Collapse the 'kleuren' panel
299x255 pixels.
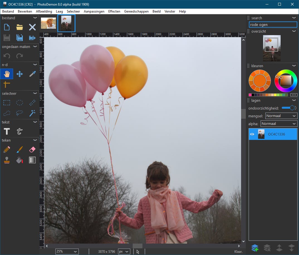294,66
